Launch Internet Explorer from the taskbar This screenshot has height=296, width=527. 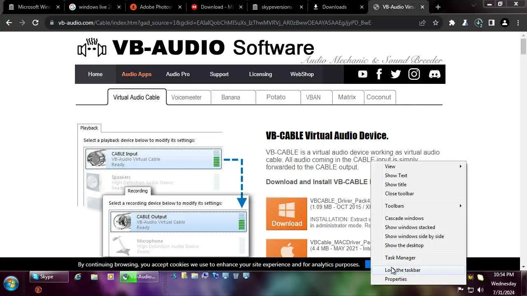click(78, 277)
